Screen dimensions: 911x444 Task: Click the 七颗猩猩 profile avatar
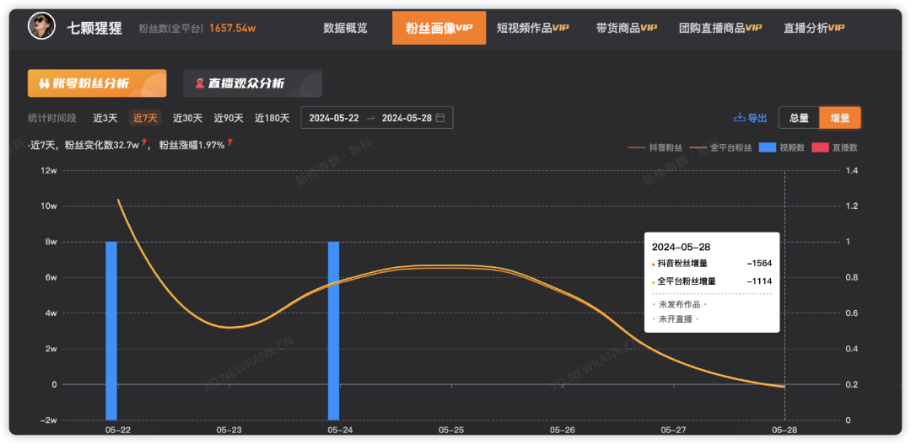coord(42,27)
